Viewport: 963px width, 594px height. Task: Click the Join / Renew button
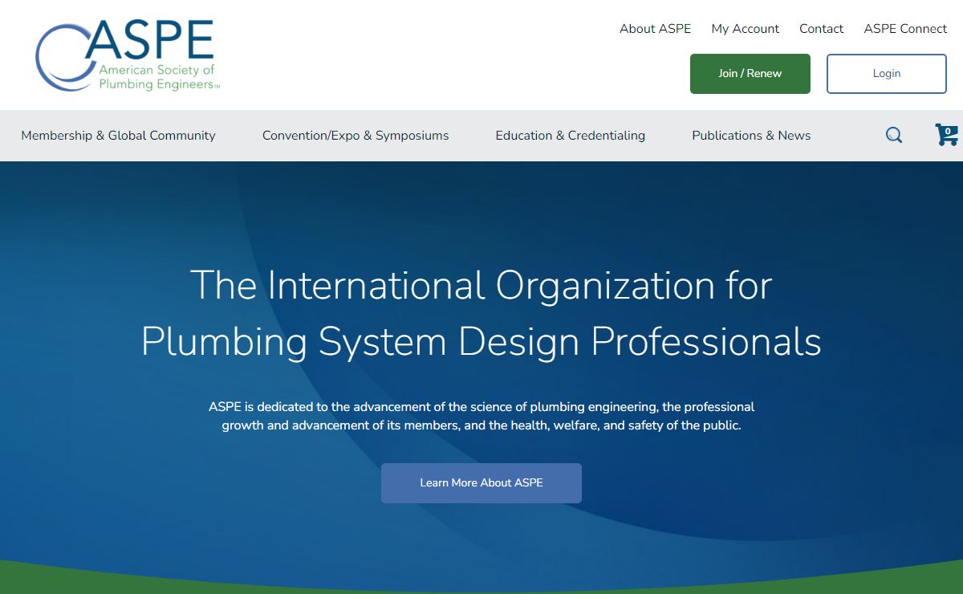tap(750, 74)
